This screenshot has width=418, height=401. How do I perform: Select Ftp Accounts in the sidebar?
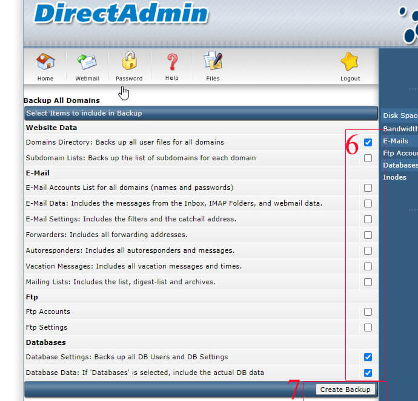point(400,153)
